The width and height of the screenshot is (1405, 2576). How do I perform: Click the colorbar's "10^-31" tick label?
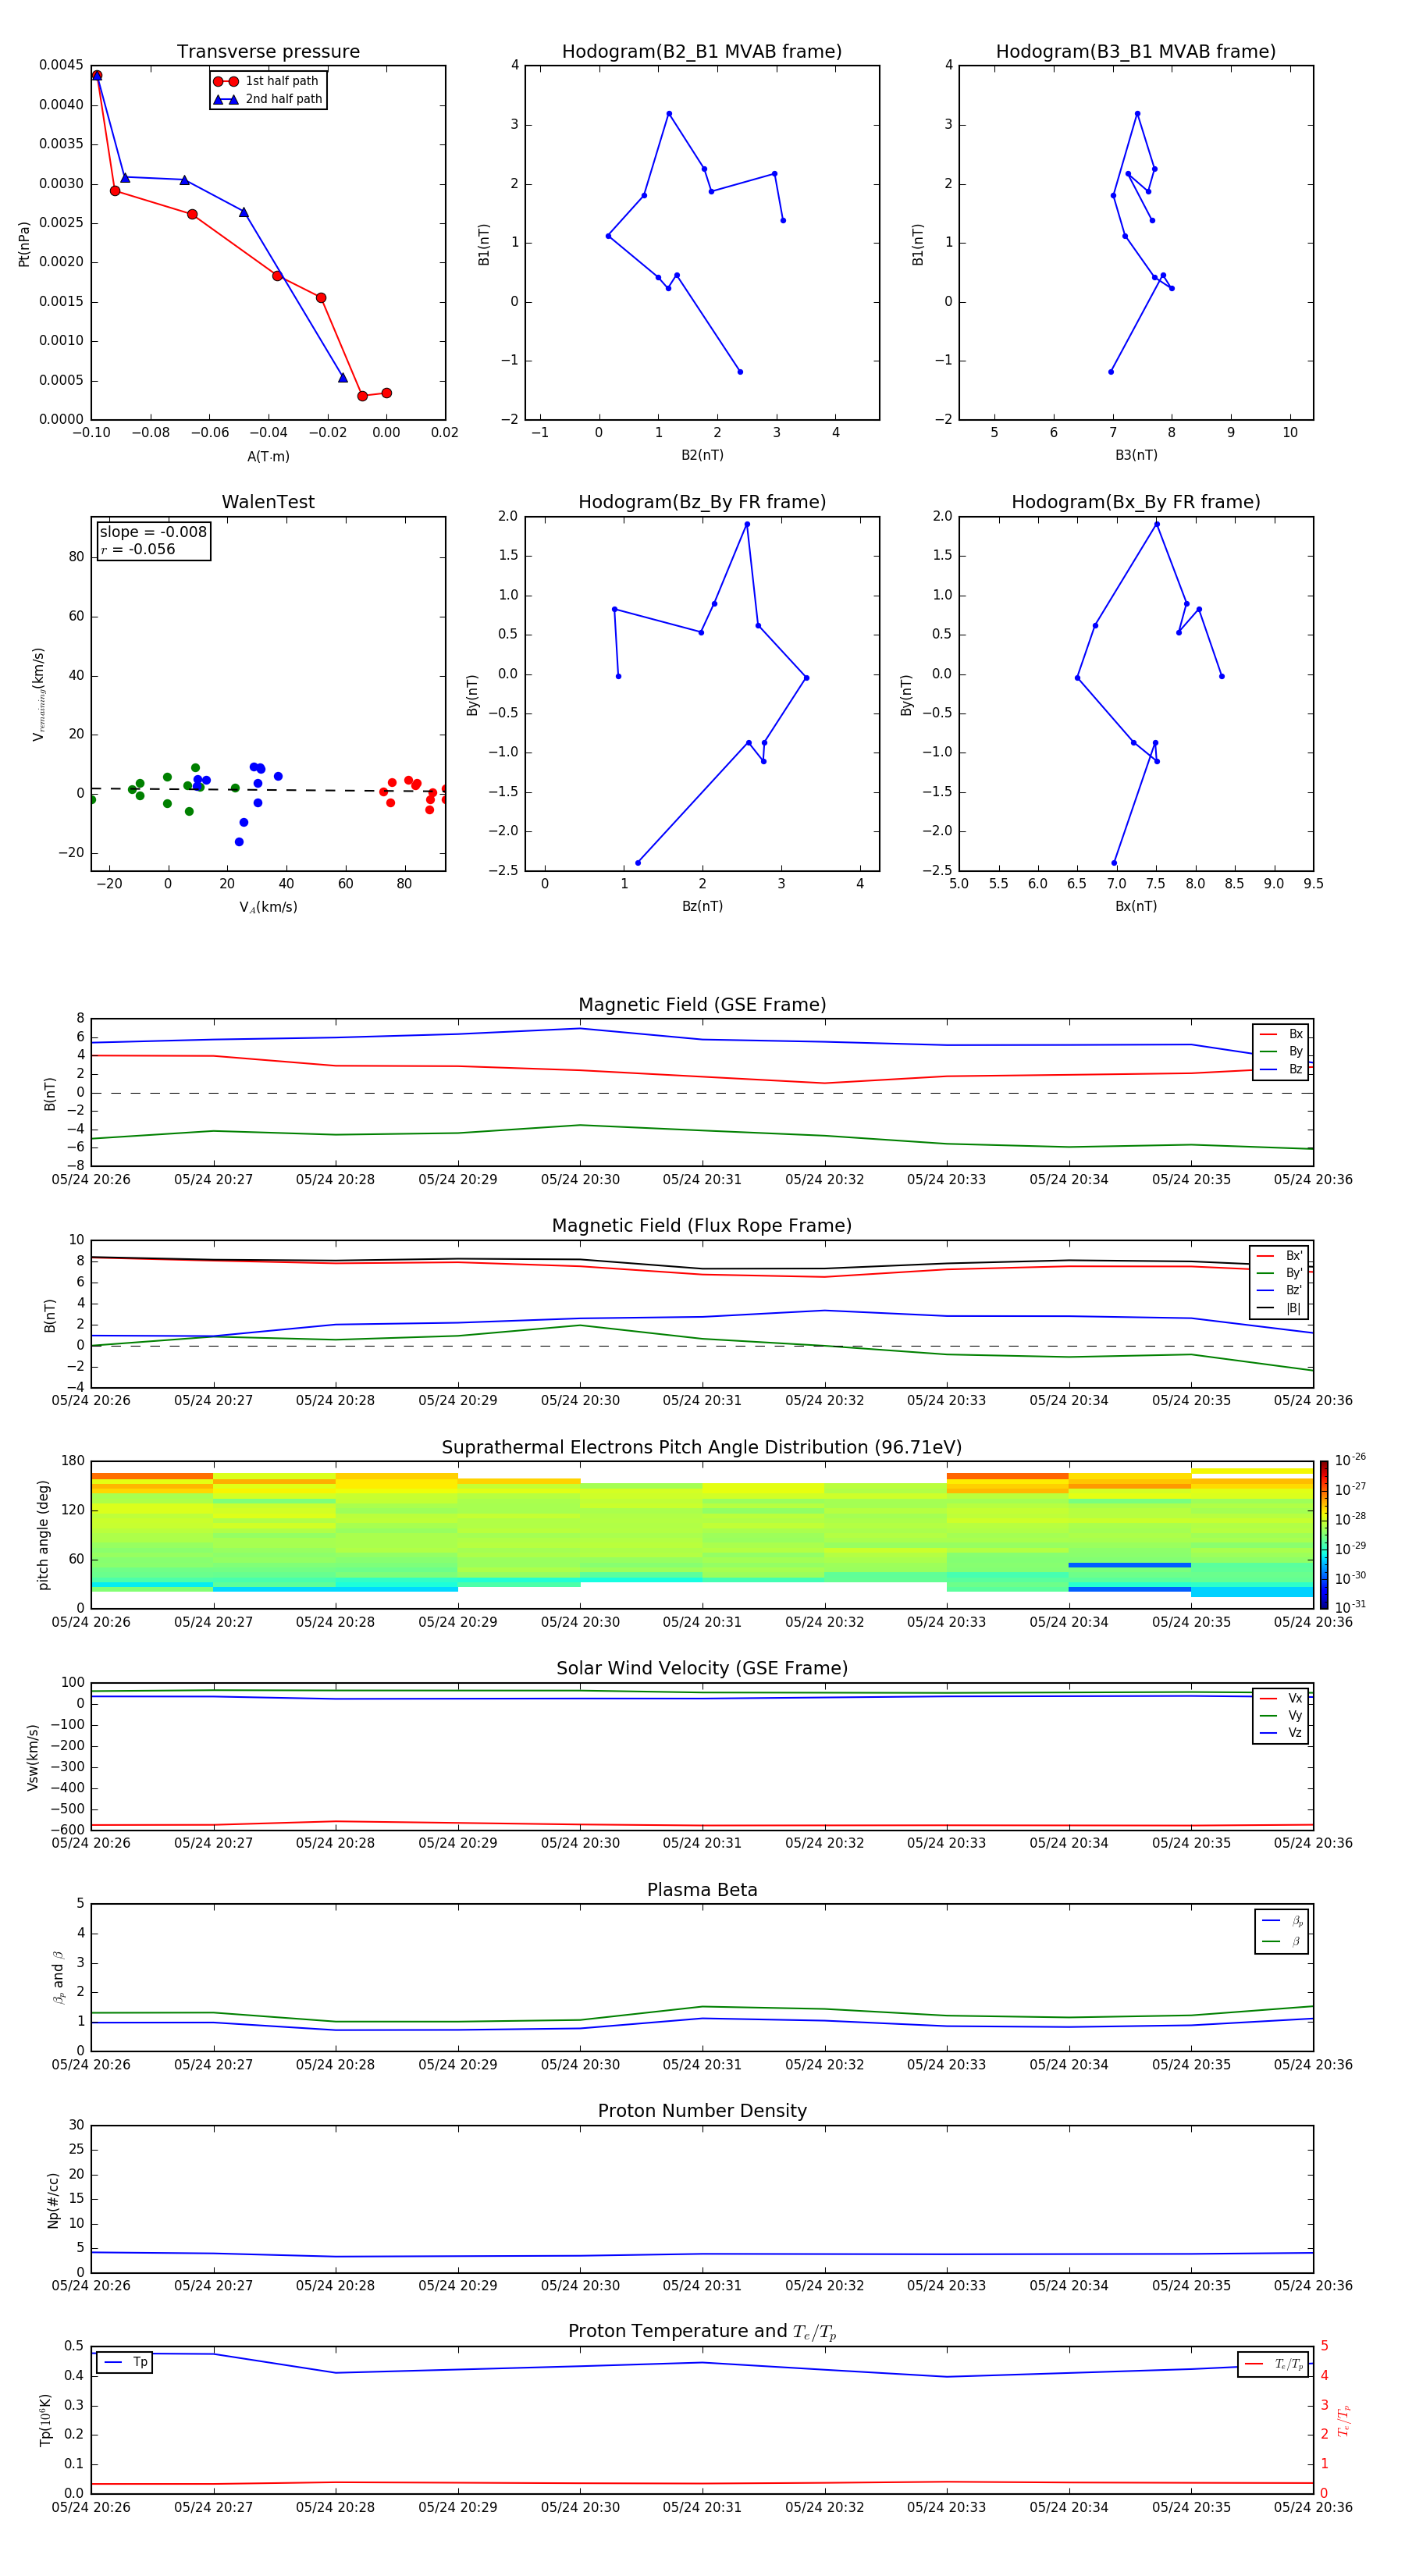tap(1350, 1607)
